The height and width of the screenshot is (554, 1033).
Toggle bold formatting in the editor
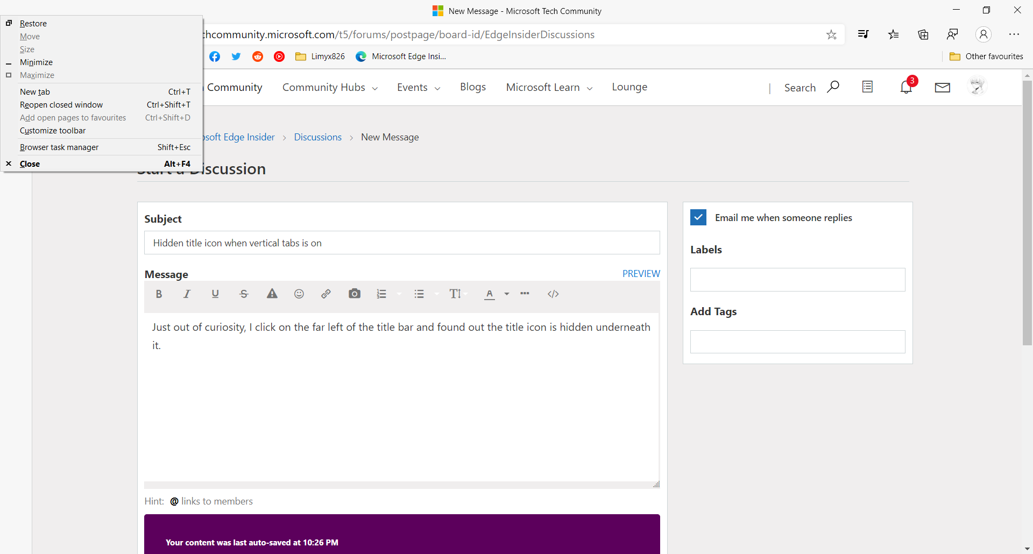click(159, 294)
